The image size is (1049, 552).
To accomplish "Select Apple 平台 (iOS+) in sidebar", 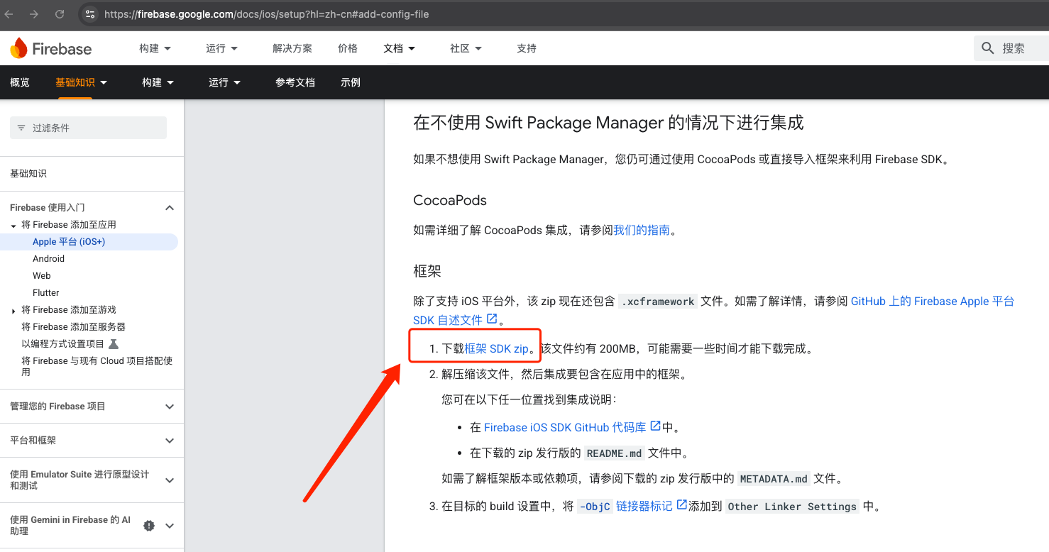I will click(69, 242).
